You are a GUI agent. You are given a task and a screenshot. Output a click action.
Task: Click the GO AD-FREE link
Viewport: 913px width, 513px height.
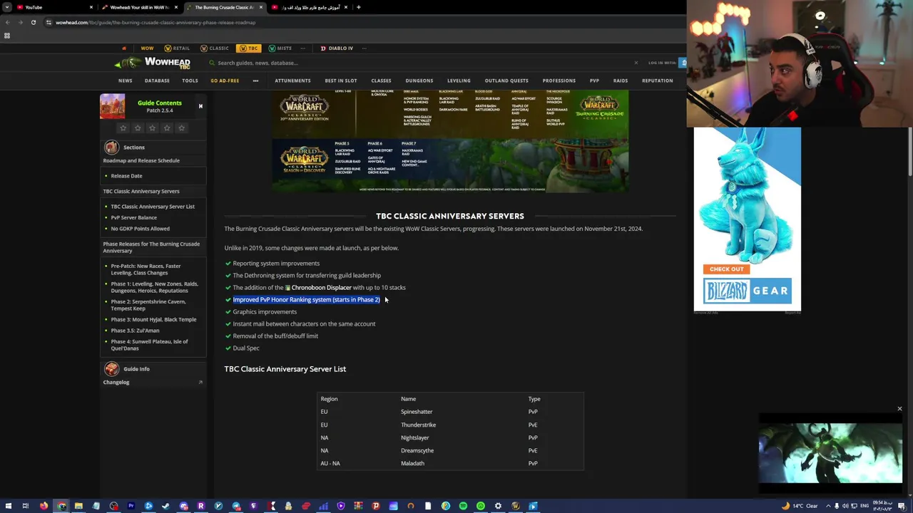coord(225,81)
